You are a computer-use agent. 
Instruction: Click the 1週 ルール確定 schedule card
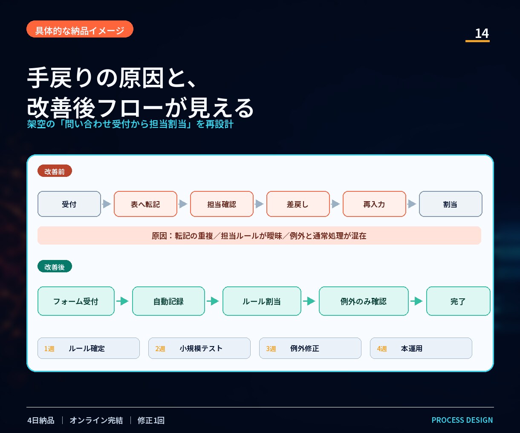[89, 348]
